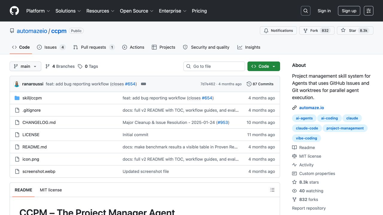Open the search magnifier button
This screenshot has width=383, height=215.
click(x=306, y=11)
